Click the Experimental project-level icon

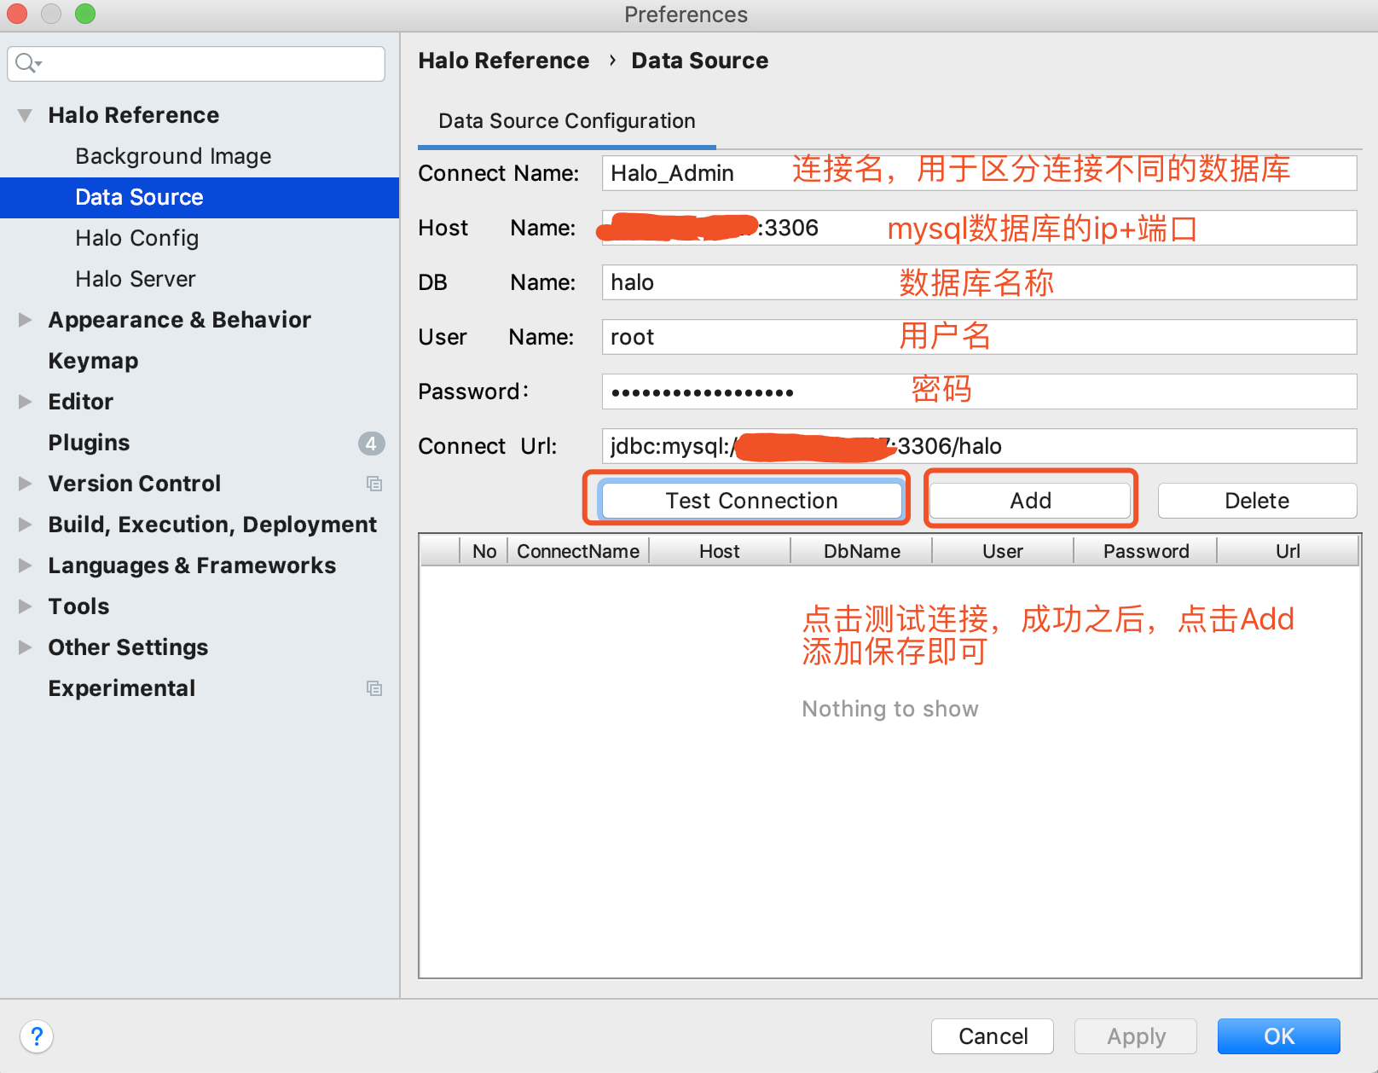(373, 688)
